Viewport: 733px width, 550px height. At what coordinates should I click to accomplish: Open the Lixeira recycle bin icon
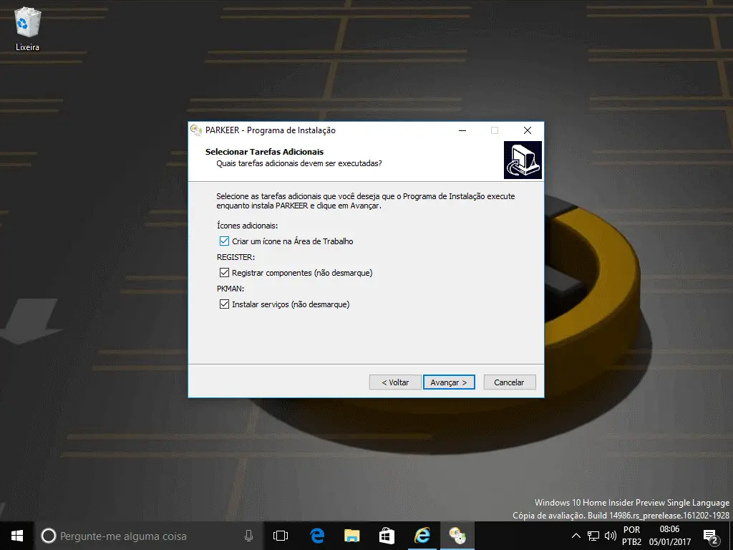pos(28,29)
